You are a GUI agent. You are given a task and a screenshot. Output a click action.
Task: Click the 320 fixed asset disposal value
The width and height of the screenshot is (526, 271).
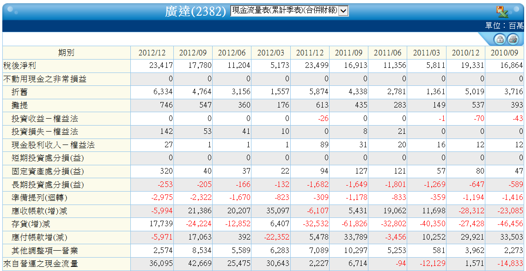(x=167, y=171)
